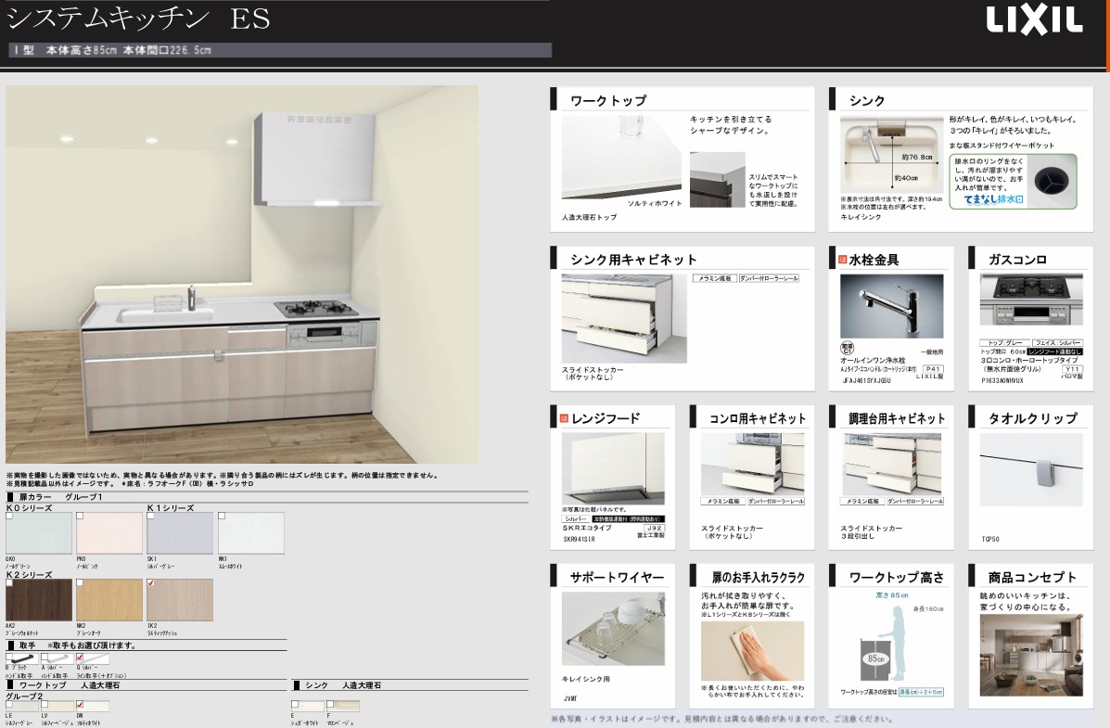Click the ワークトップ高さ heading
Viewport: 1110px width, 728px height.
896,577
